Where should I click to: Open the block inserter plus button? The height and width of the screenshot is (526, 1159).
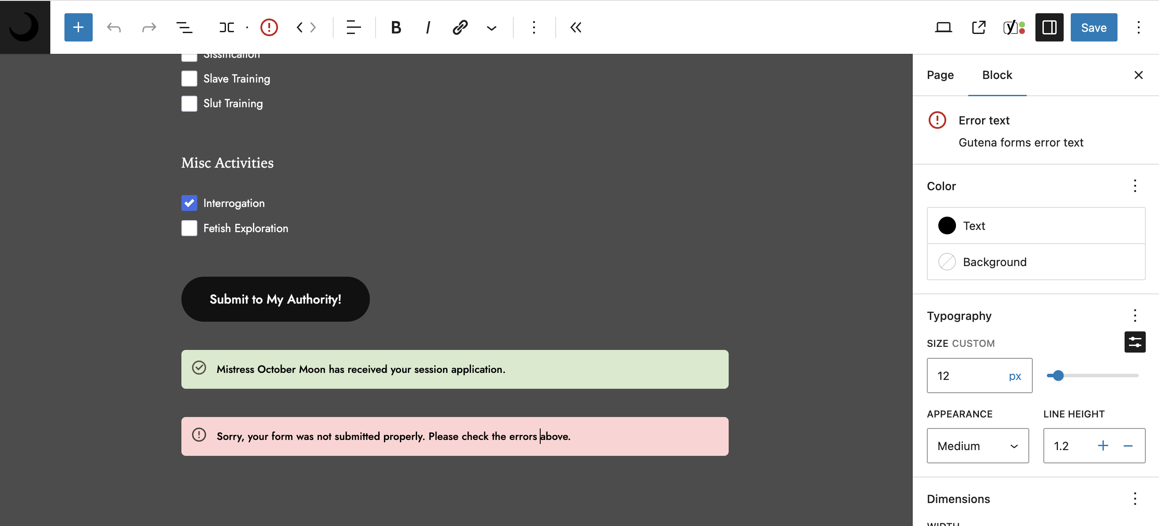pos(78,27)
